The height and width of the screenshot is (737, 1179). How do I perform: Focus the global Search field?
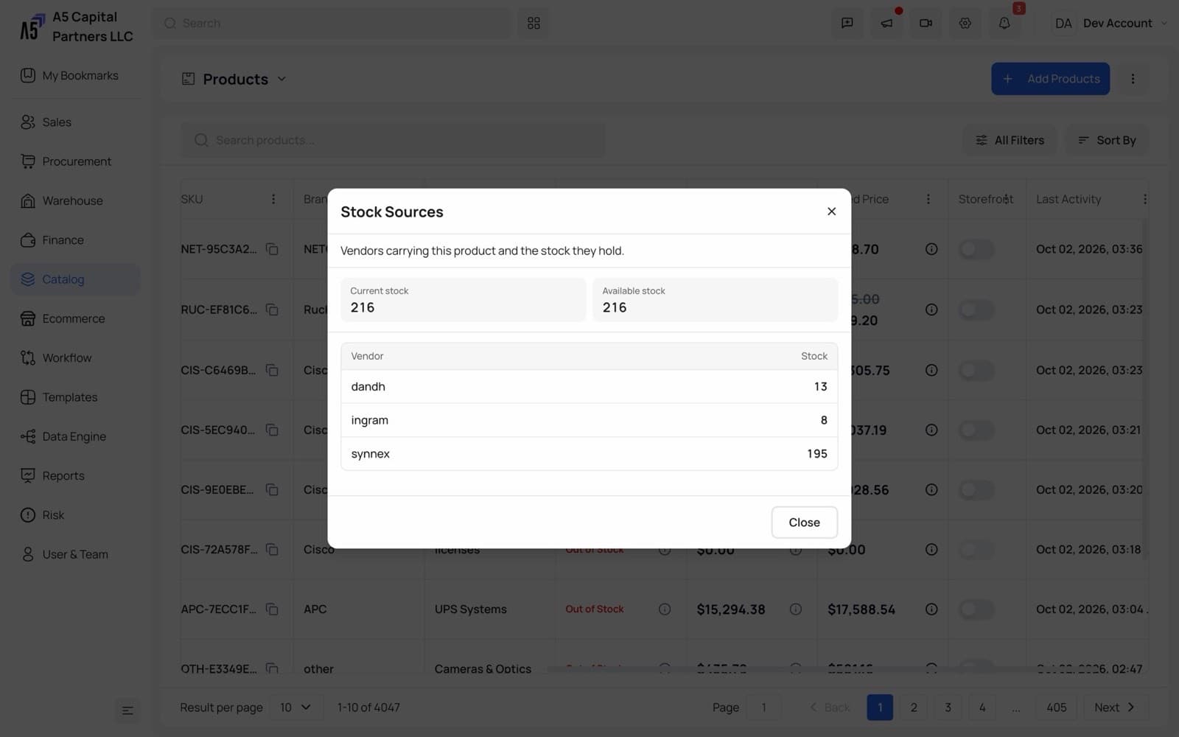pyautogui.click(x=332, y=23)
